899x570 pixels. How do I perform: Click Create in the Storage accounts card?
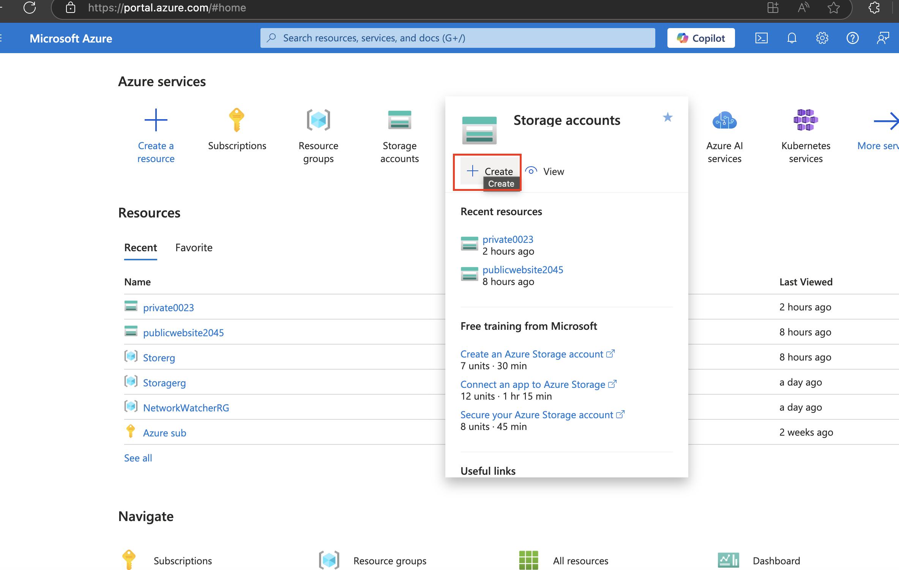coord(490,171)
